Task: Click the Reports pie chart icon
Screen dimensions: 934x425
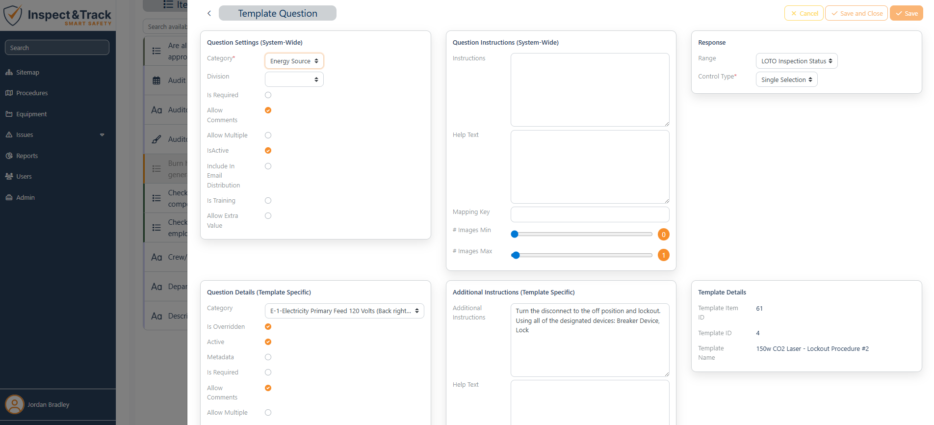Action: [x=9, y=156]
